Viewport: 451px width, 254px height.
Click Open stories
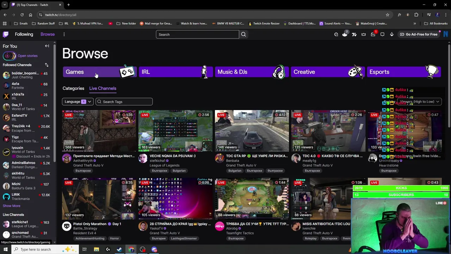point(27,56)
